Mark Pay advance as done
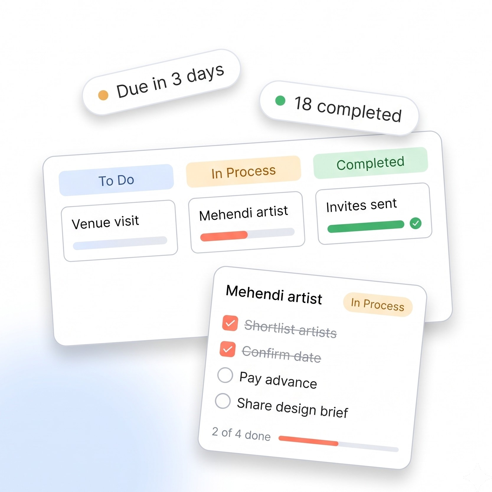 click(x=225, y=375)
